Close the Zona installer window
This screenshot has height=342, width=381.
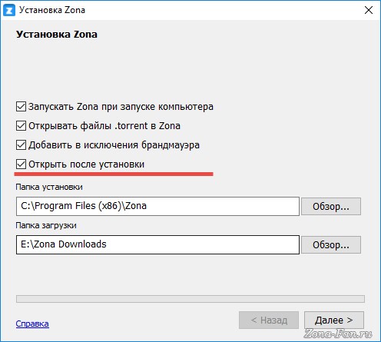click(369, 10)
